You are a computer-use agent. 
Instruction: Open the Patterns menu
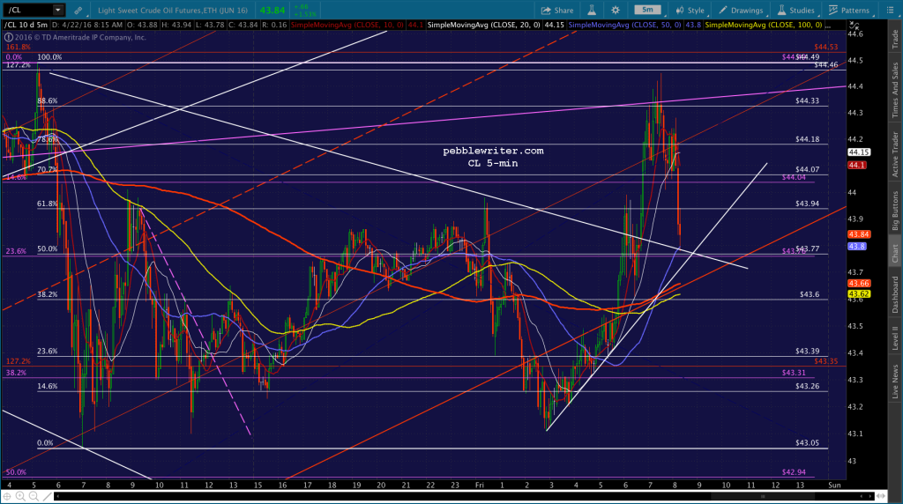(849, 11)
